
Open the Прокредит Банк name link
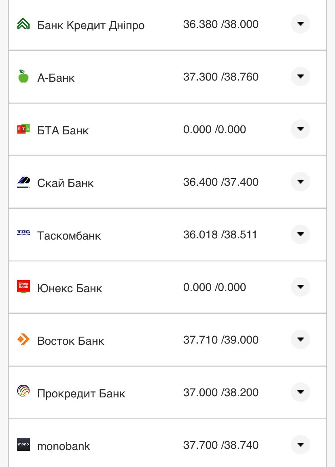81,393
